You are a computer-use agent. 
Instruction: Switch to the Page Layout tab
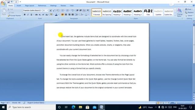click(x=30, y=5)
